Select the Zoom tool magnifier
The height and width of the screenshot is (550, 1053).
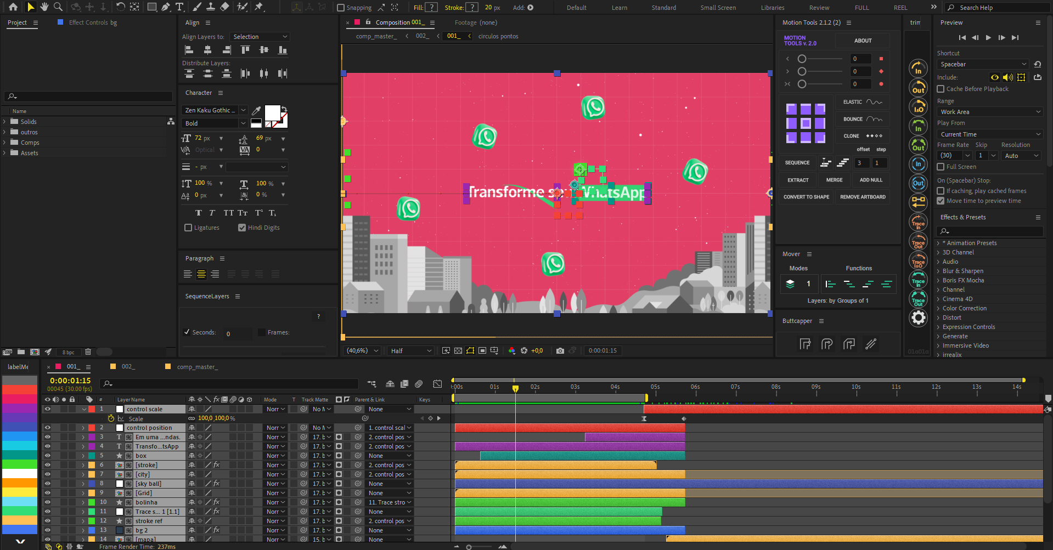(58, 7)
